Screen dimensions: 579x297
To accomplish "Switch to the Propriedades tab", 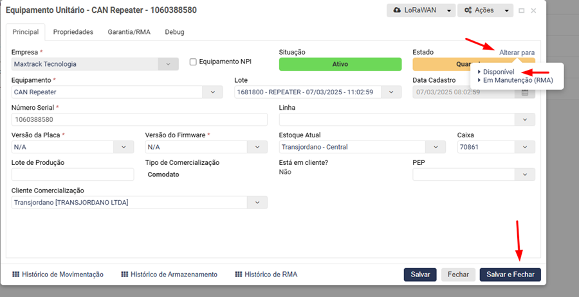I will point(73,31).
